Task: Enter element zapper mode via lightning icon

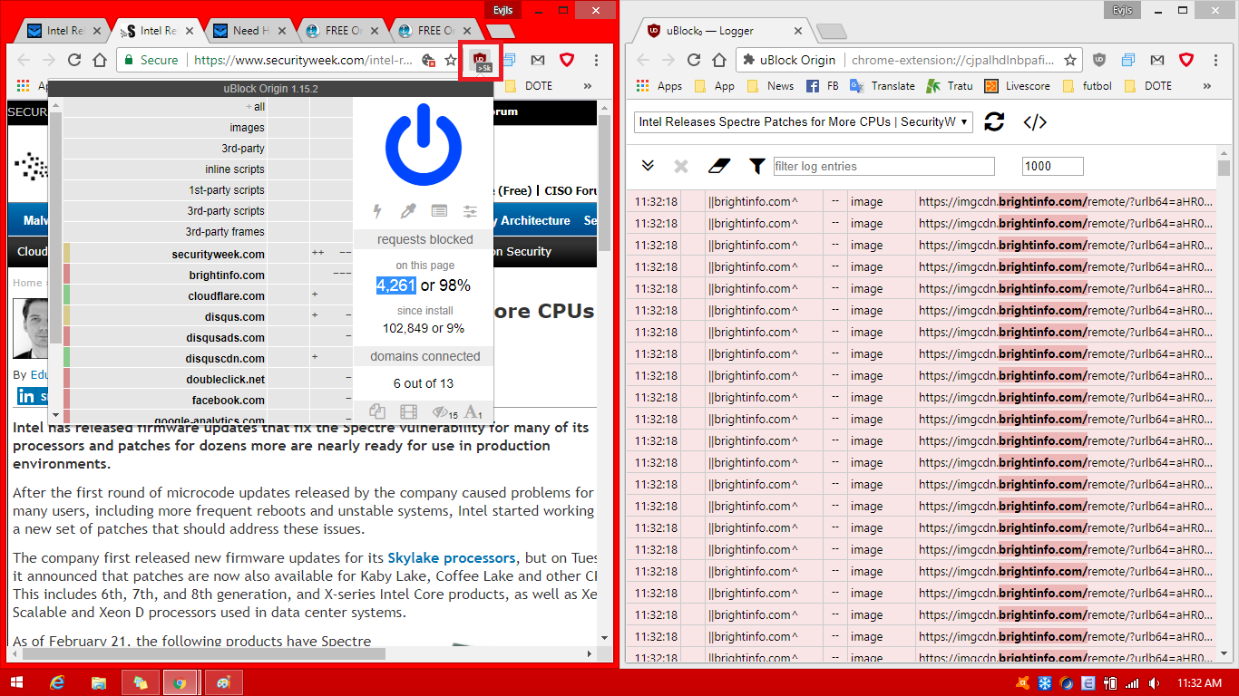Action: 378,211
